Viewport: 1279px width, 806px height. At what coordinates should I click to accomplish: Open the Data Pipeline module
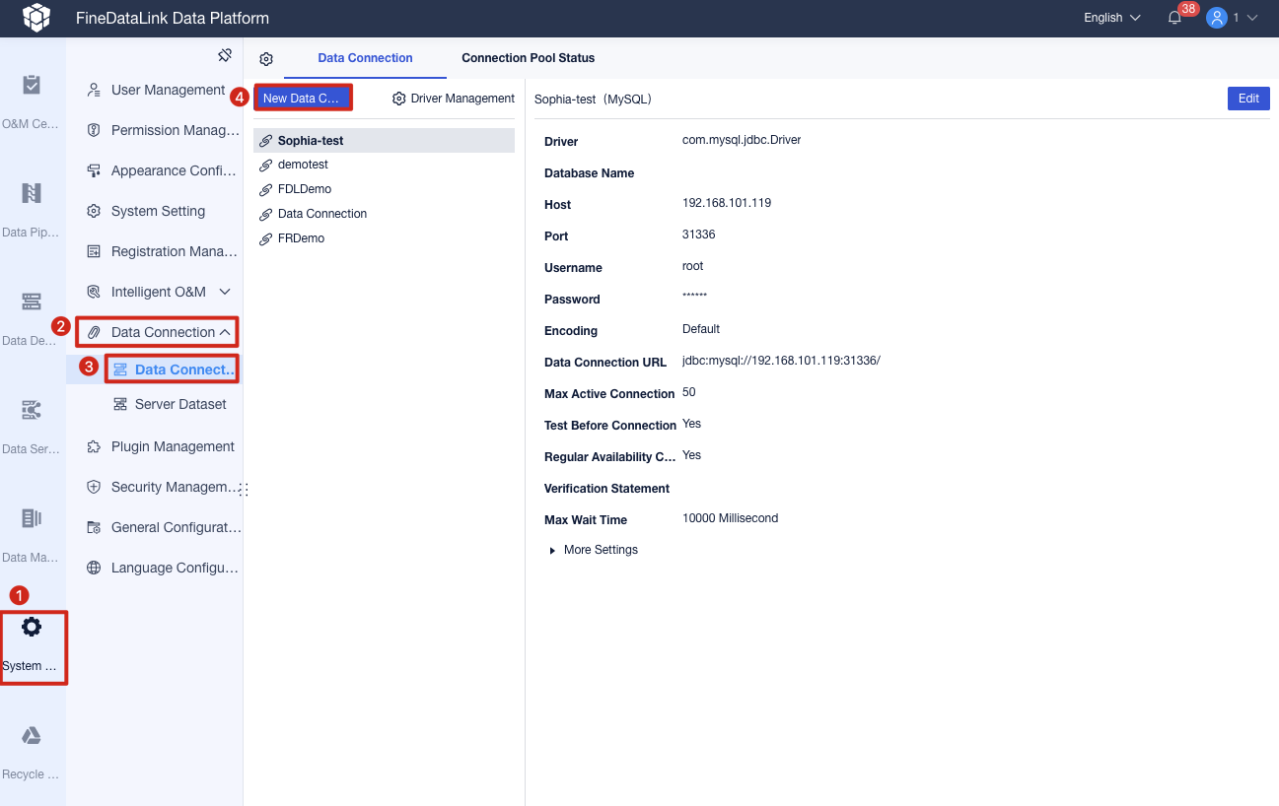click(x=33, y=202)
